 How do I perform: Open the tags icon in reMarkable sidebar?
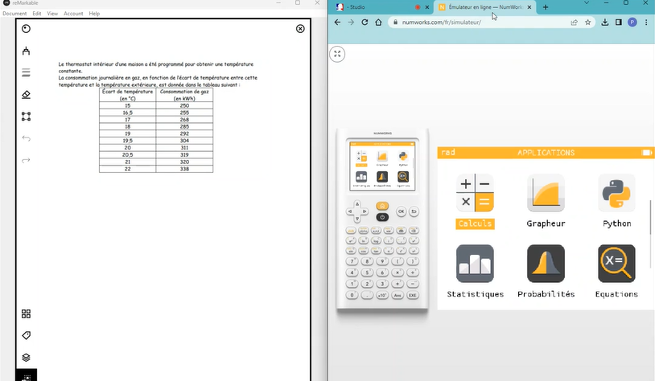(x=26, y=335)
